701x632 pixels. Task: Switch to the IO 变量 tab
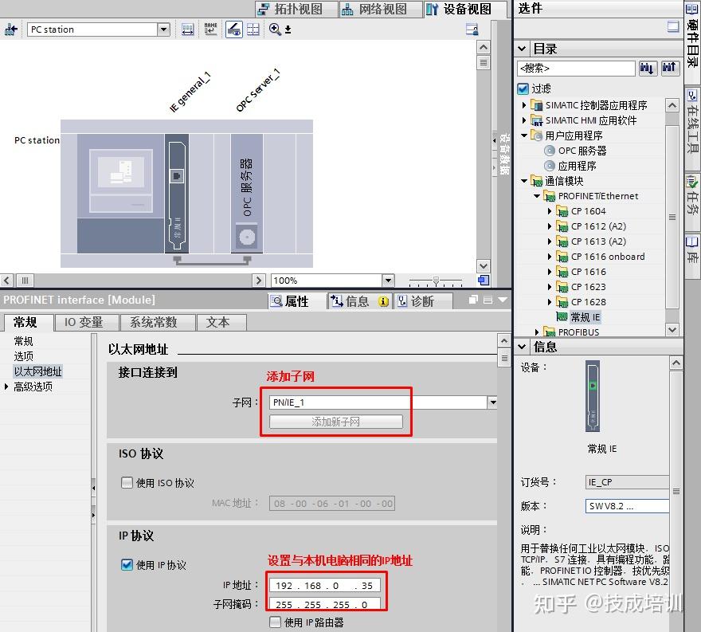[x=84, y=322]
